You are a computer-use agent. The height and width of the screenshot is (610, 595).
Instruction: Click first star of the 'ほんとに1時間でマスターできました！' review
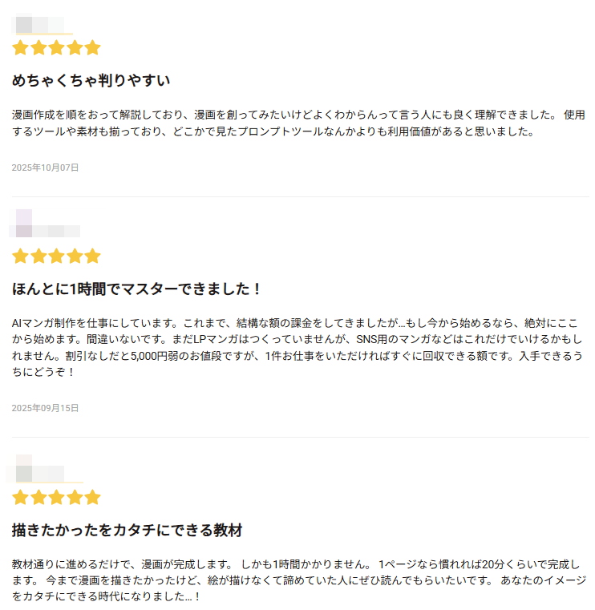20,257
